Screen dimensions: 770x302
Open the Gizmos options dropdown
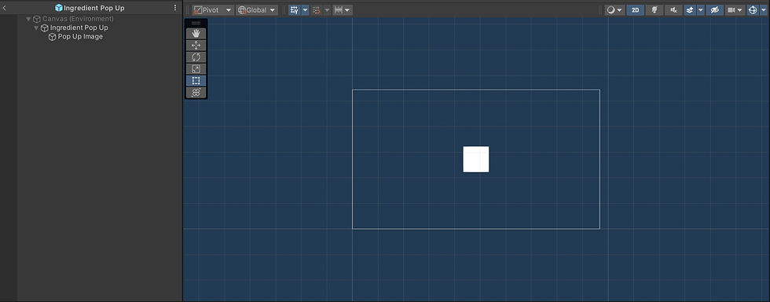(x=763, y=10)
